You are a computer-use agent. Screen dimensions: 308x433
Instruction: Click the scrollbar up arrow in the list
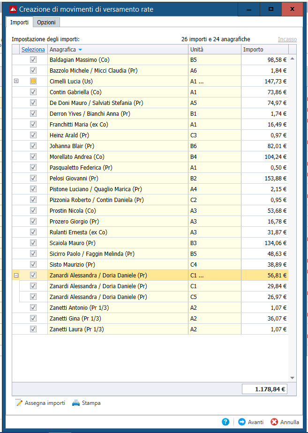[x=292, y=59]
